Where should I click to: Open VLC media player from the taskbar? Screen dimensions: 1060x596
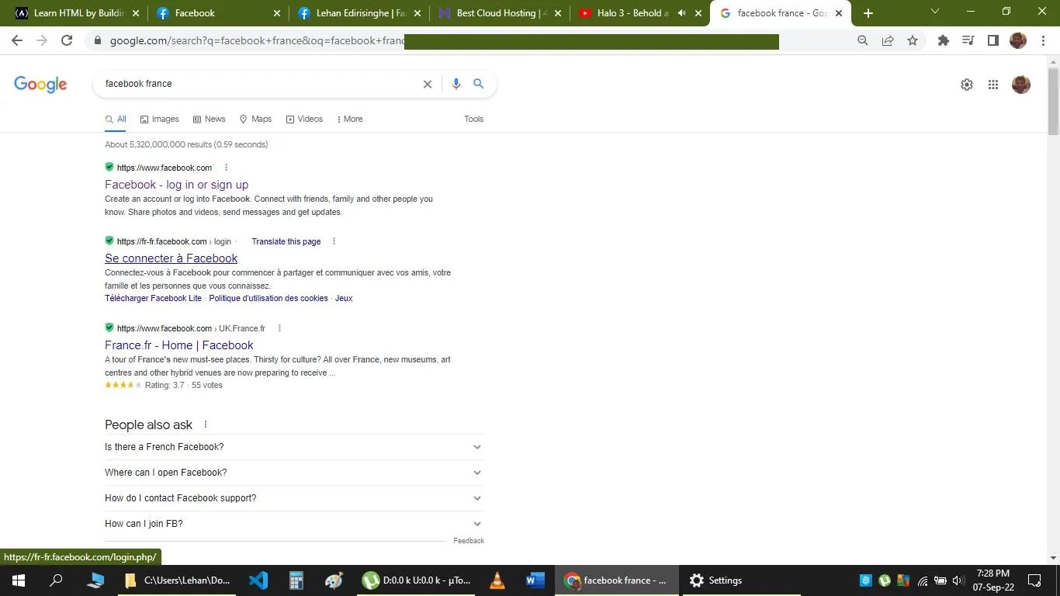coord(497,580)
